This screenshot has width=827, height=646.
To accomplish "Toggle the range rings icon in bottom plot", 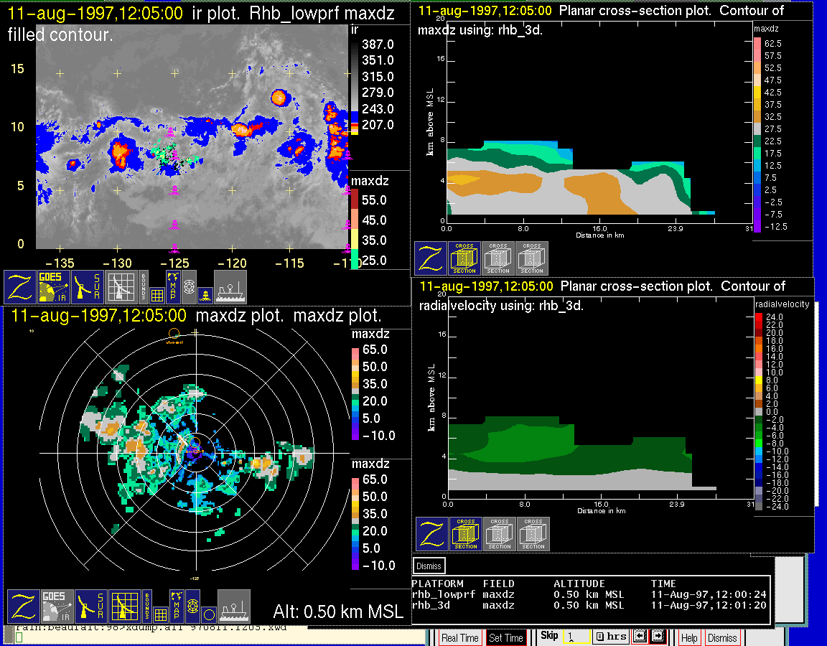I will pyautogui.click(x=192, y=607).
